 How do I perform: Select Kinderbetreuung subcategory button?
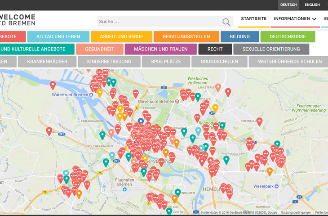[109, 62]
